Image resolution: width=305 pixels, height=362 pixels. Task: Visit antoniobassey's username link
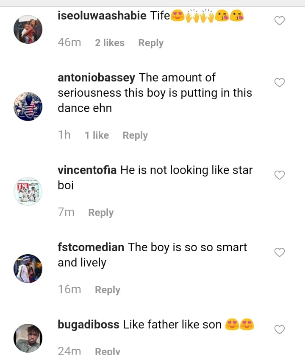pos(97,78)
